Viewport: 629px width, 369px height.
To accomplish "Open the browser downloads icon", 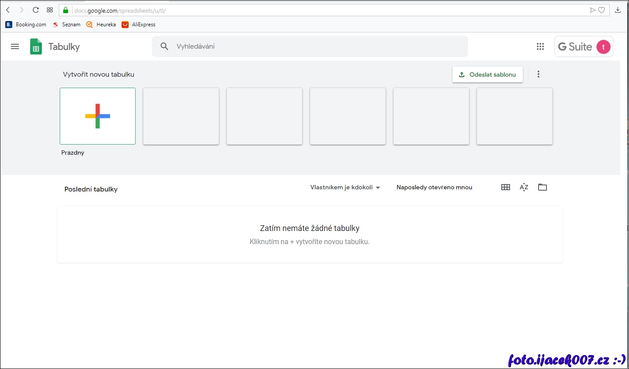I will (618, 10).
